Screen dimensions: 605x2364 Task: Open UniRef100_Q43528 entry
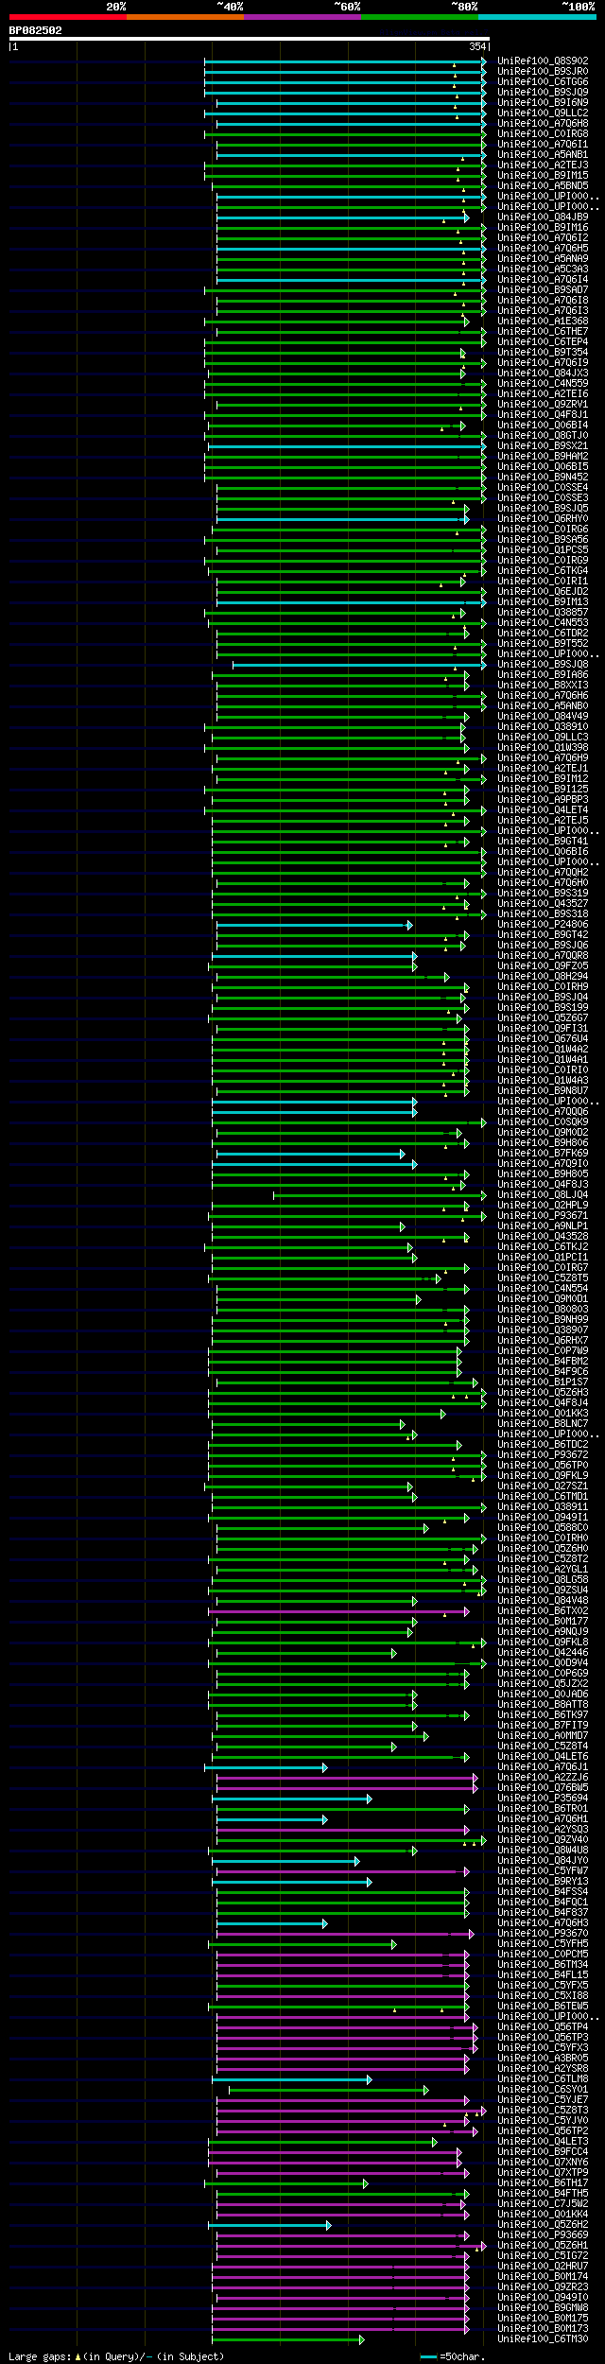point(543,1237)
